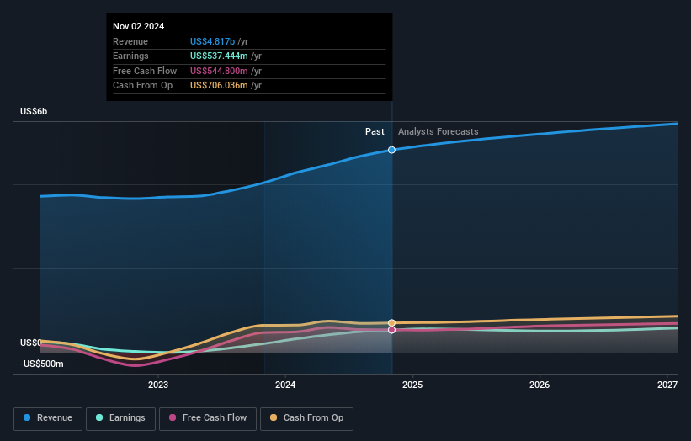The width and height of the screenshot is (691, 441).
Task: Click the 2023 x-axis label
Action: 158,385
